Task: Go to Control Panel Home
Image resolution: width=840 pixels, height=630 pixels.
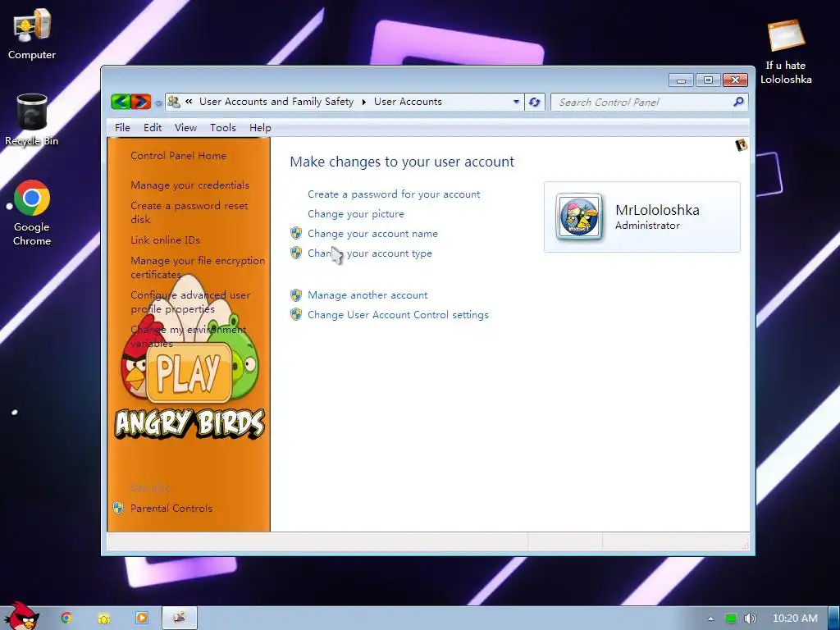Action: (x=178, y=156)
